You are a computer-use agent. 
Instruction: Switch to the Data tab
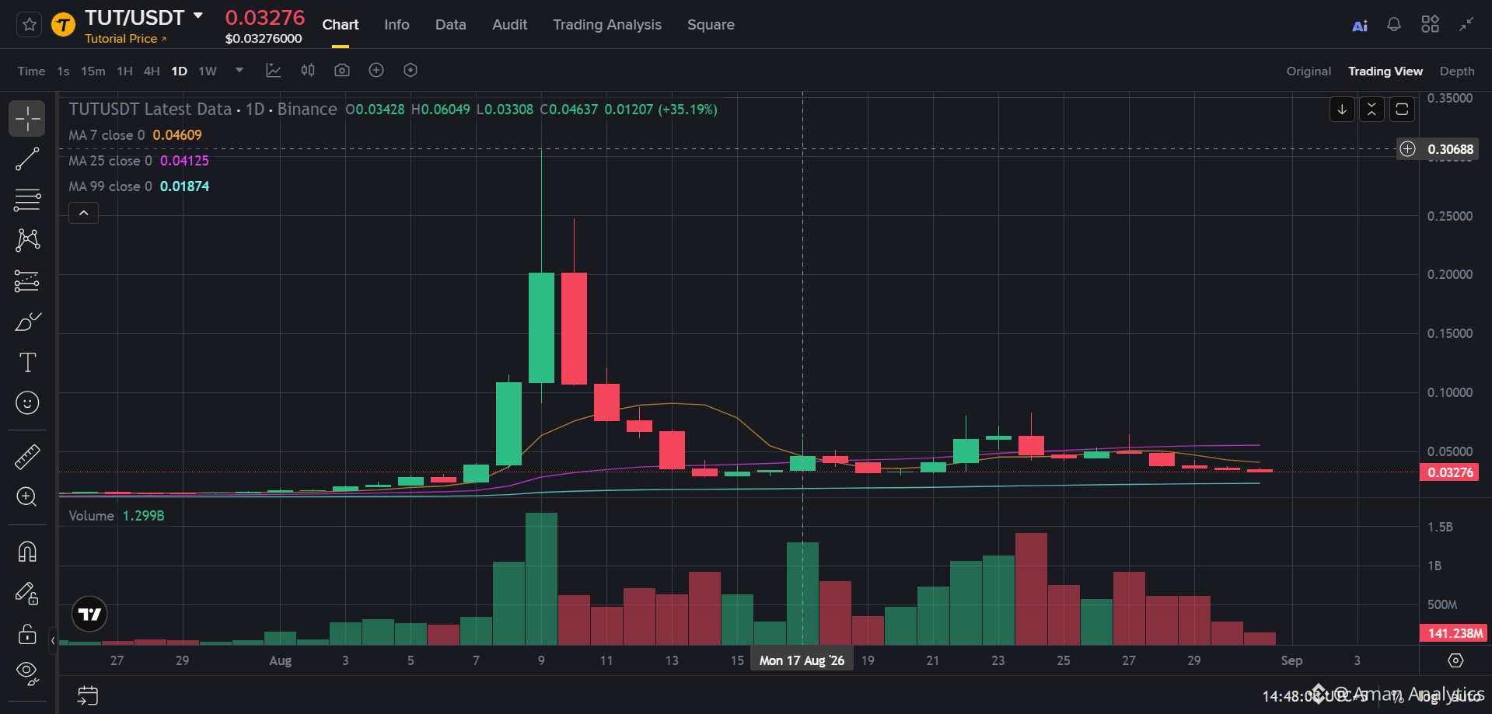[451, 25]
